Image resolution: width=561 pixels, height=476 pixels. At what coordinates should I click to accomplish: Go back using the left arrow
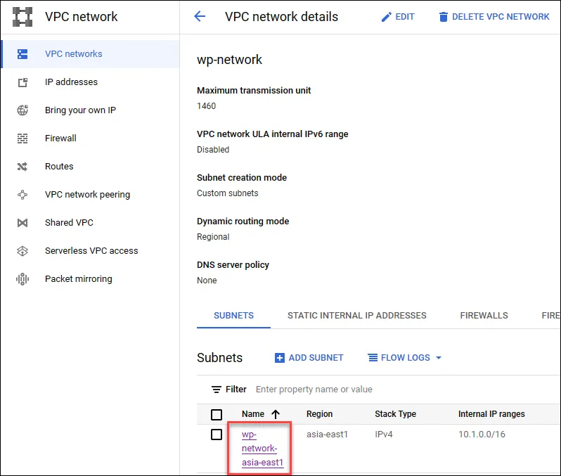[200, 16]
